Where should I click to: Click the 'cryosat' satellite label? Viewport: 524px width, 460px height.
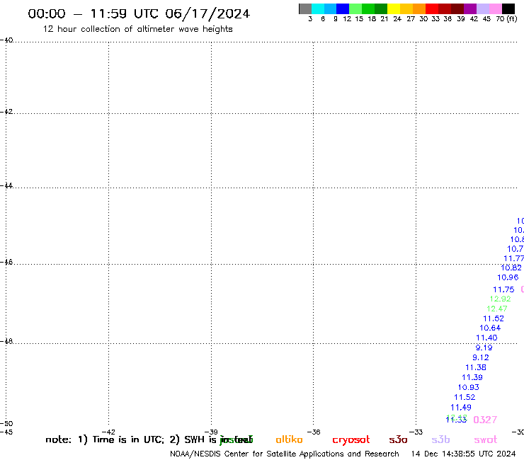click(x=351, y=440)
